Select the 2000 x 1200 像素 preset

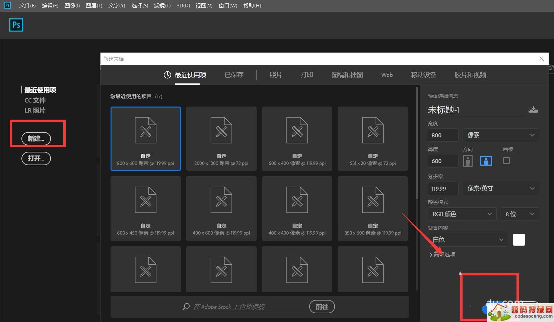(221, 139)
